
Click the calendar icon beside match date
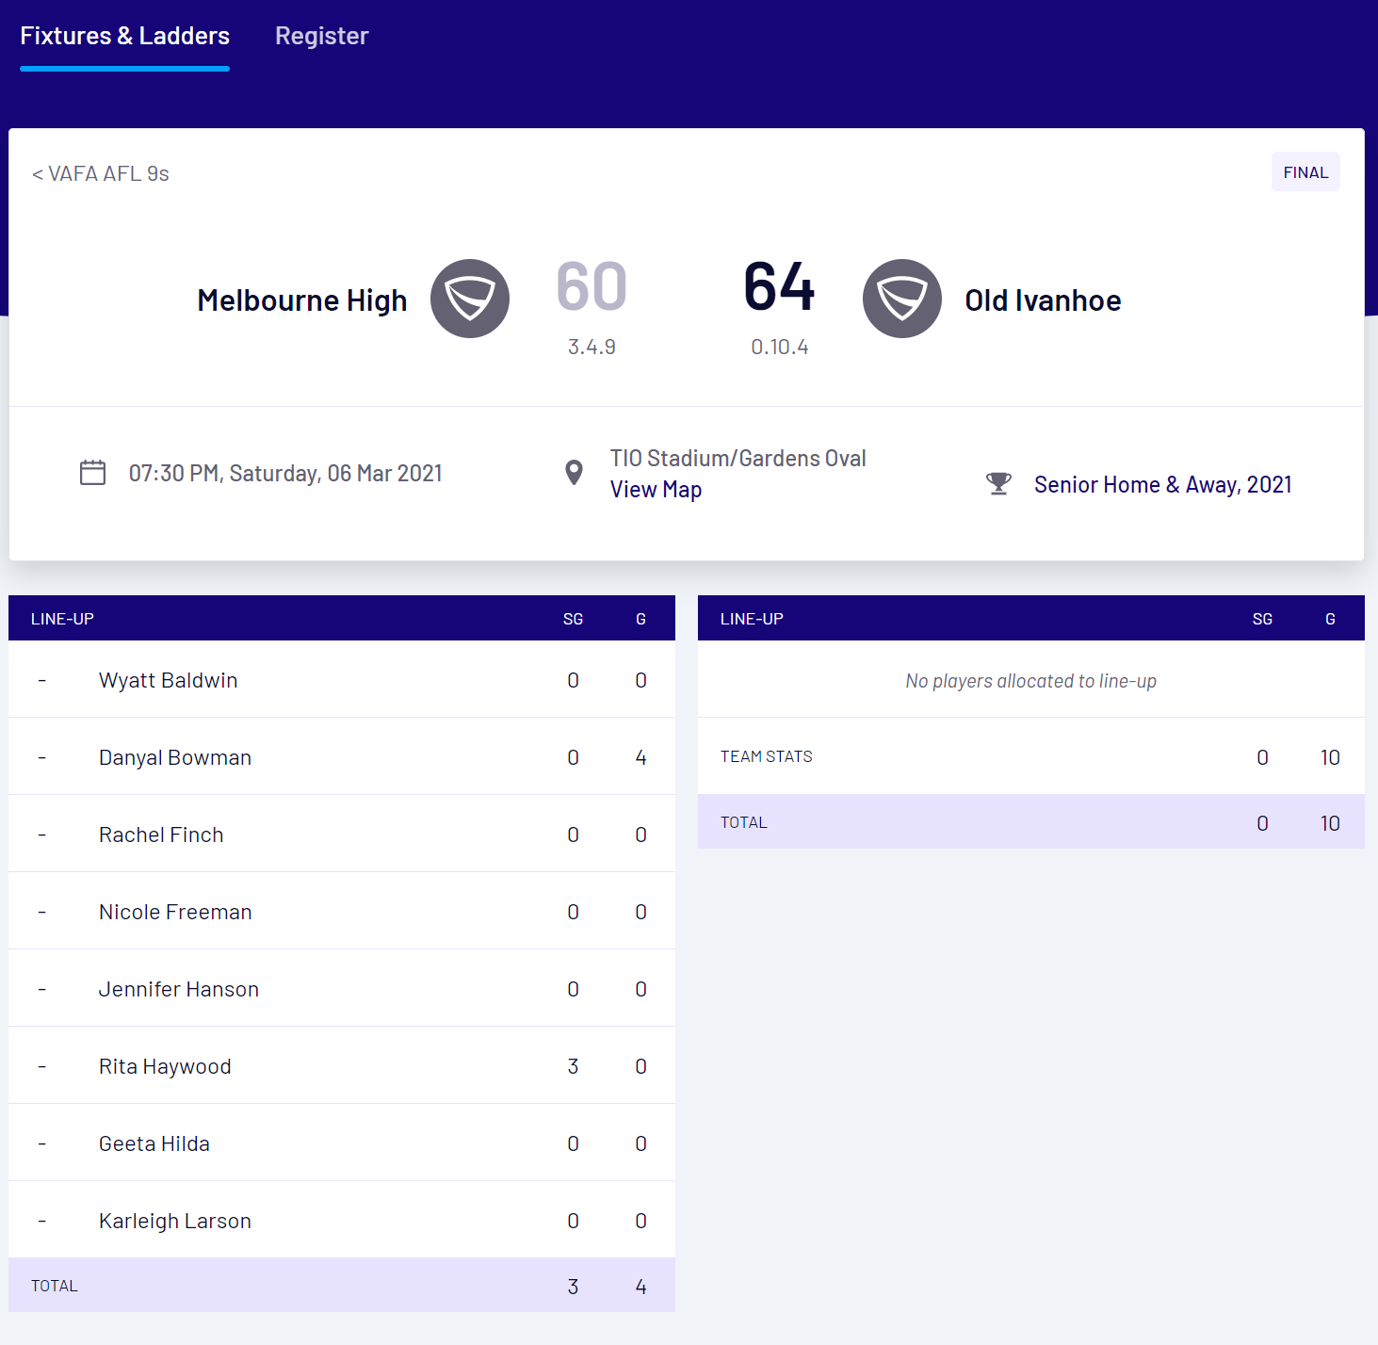point(92,473)
